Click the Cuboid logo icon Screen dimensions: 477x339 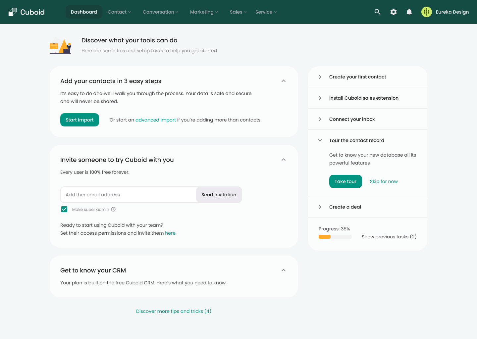(x=13, y=12)
